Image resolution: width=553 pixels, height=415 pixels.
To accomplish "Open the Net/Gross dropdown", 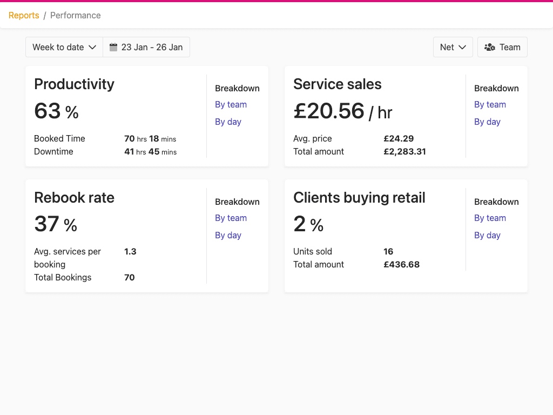I will click(x=453, y=47).
